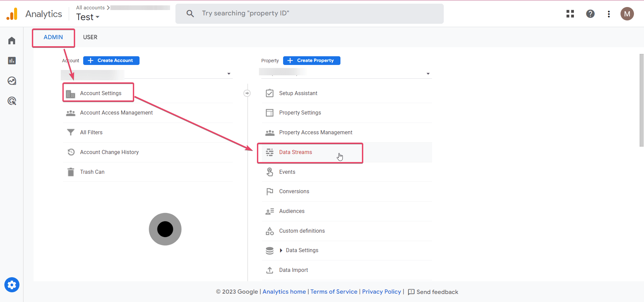
Task: Click the Help question mark icon
Action: 590,14
